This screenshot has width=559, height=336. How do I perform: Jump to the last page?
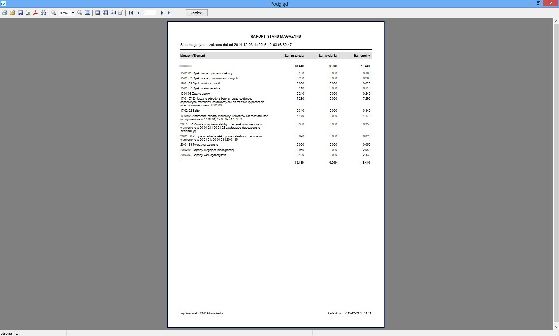[170, 13]
